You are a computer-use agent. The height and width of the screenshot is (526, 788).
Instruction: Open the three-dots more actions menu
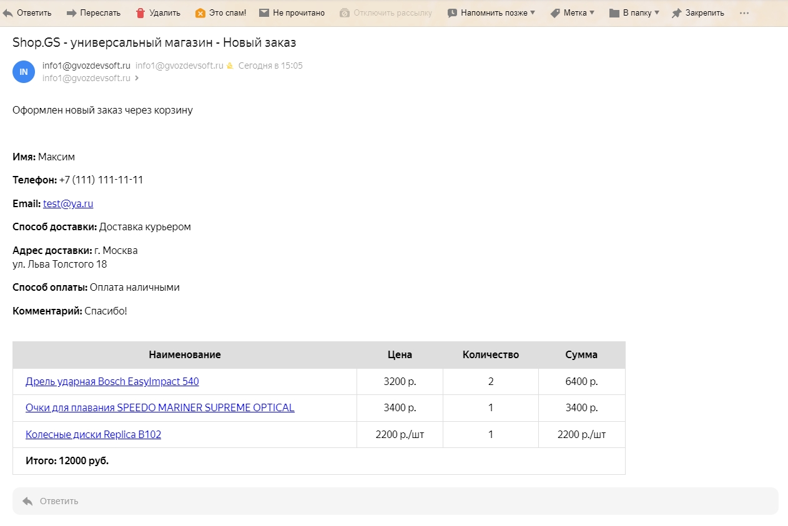(744, 13)
